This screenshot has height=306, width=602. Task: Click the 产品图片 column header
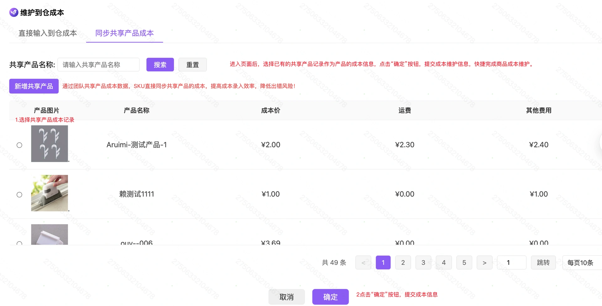tap(46, 110)
